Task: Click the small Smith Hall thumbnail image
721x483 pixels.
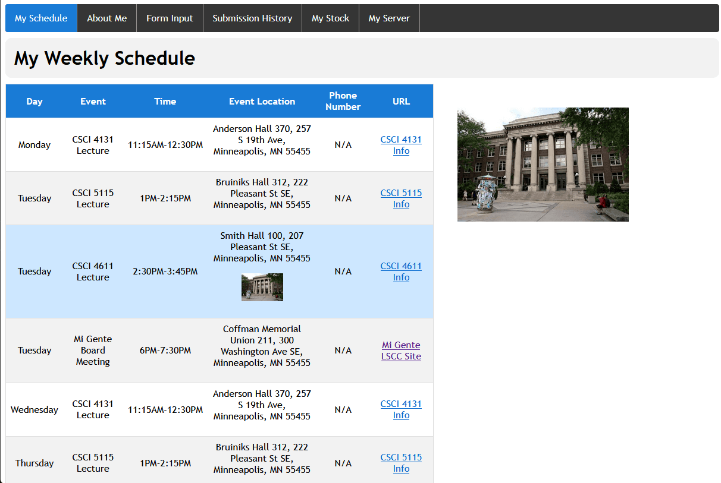Action: [x=262, y=287]
